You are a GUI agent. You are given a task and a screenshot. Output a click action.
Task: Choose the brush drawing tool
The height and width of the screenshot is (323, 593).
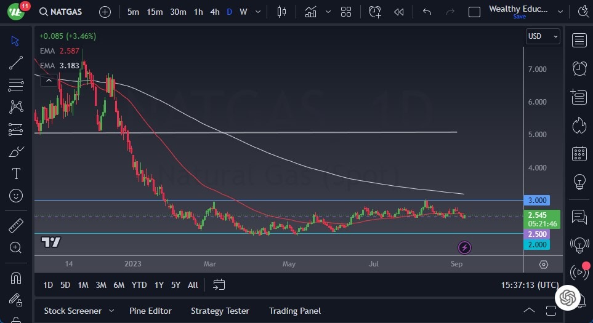click(x=17, y=151)
